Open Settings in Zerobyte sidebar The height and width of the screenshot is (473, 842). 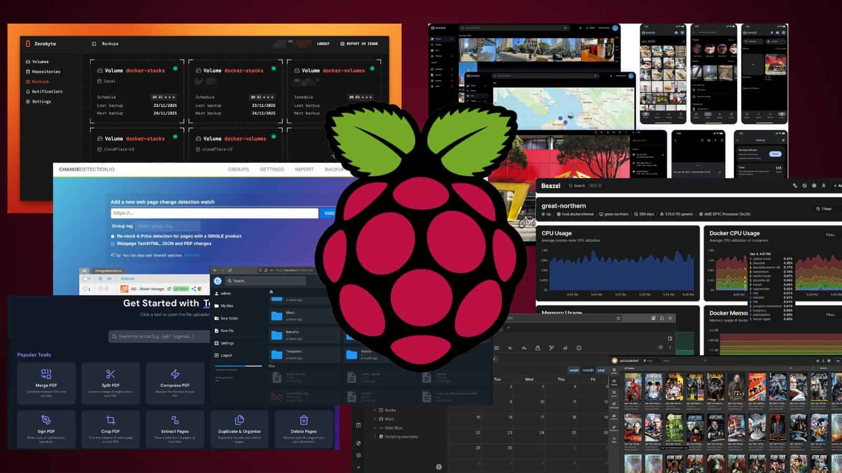[38, 101]
